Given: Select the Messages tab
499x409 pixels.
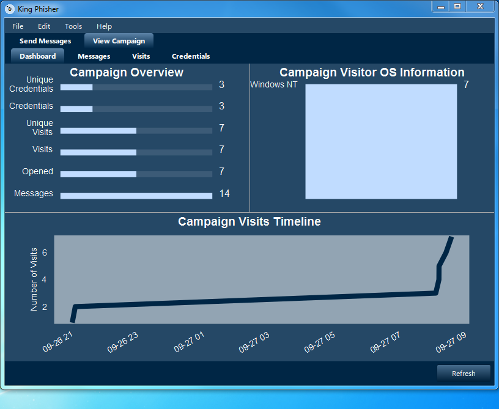Looking at the screenshot, I should (94, 56).
